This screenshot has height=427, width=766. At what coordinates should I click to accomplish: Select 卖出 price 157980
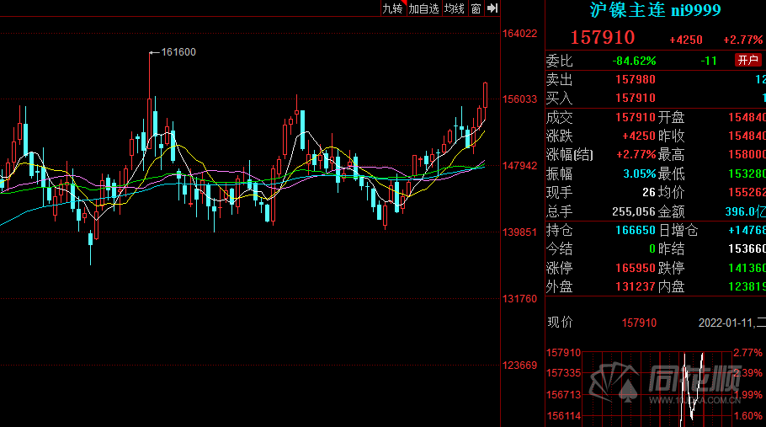(635, 79)
